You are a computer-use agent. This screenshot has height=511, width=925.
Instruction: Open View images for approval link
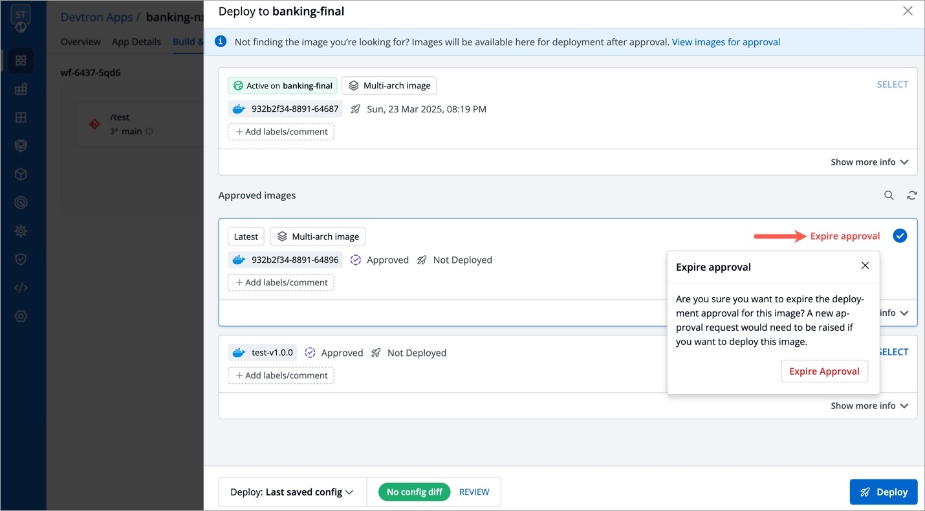[x=726, y=42]
